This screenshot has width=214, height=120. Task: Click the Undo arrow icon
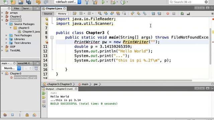(38, 2)
